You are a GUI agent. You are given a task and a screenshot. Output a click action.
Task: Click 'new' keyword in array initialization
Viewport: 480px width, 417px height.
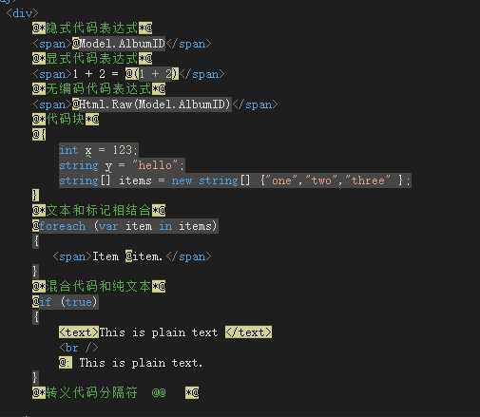pyautogui.click(x=182, y=180)
